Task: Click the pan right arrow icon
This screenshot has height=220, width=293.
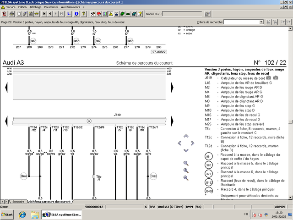Action: pyautogui.click(x=193, y=143)
